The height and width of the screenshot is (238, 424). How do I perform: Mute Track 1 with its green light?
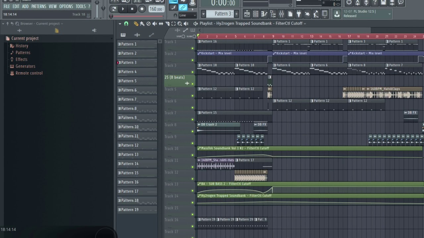point(192,48)
